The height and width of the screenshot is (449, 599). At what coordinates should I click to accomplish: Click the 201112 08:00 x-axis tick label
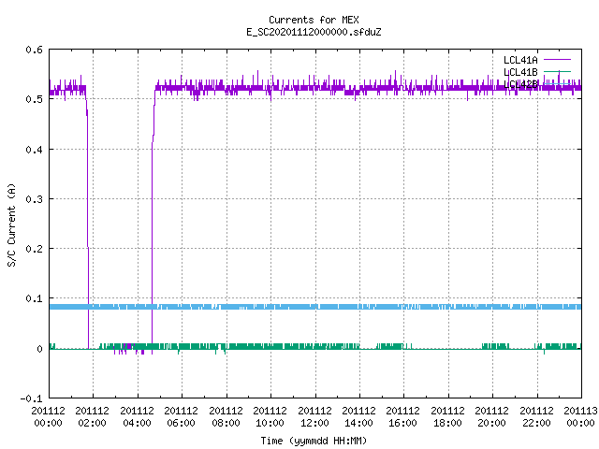pyautogui.click(x=226, y=416)
